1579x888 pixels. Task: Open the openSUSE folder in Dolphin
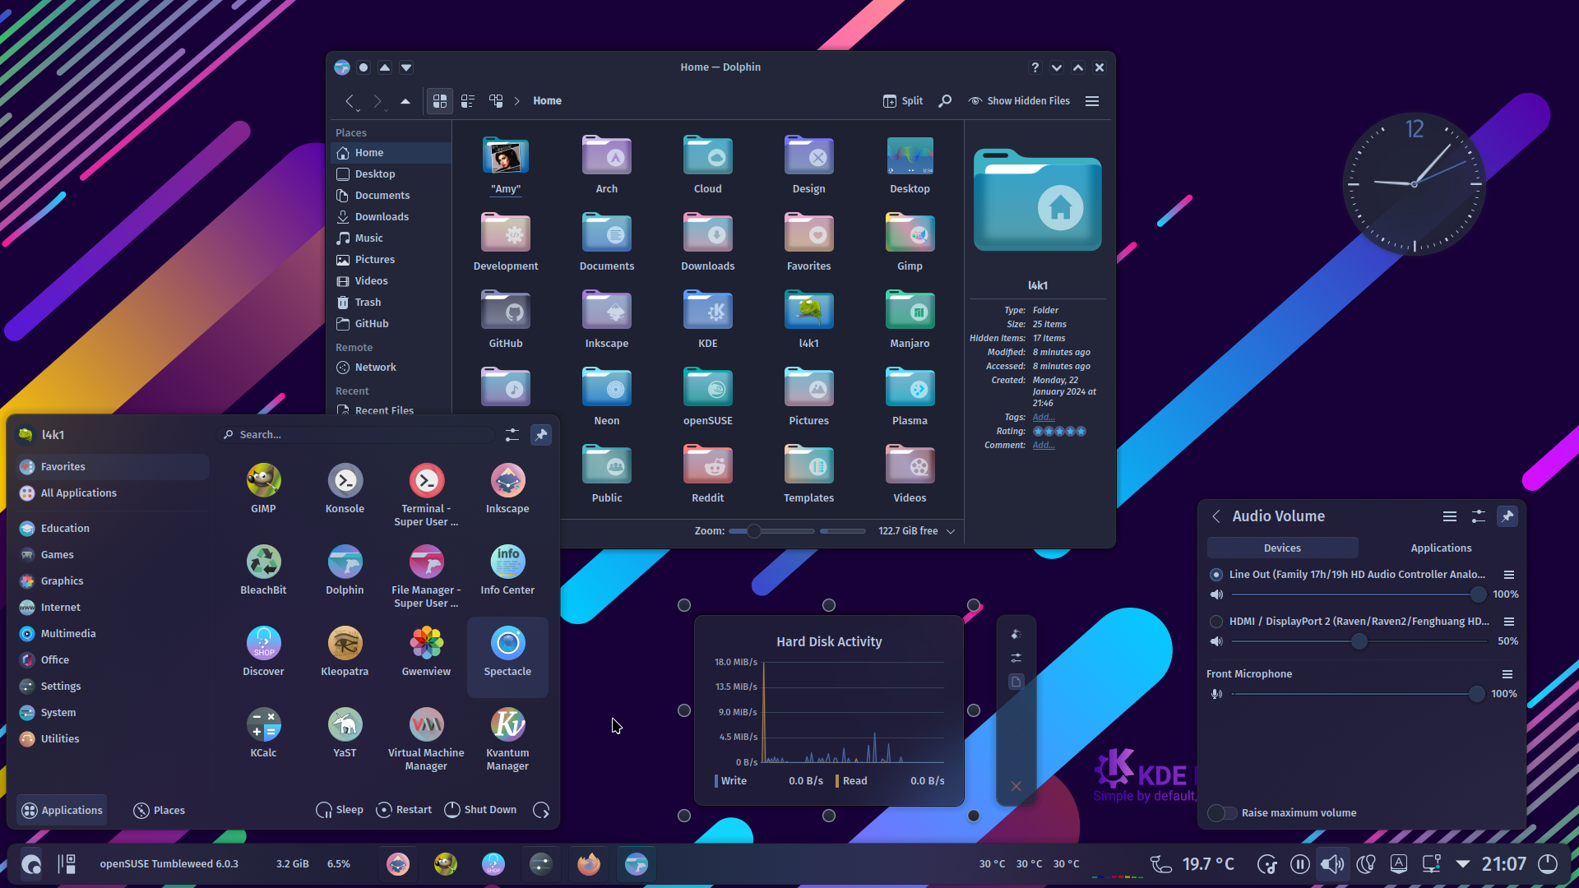708,396
